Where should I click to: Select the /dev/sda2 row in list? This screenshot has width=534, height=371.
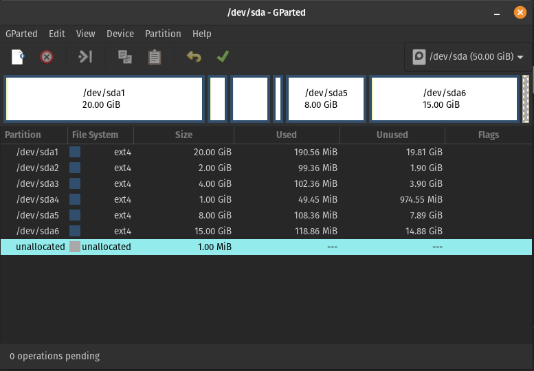(x=266, y=168)
